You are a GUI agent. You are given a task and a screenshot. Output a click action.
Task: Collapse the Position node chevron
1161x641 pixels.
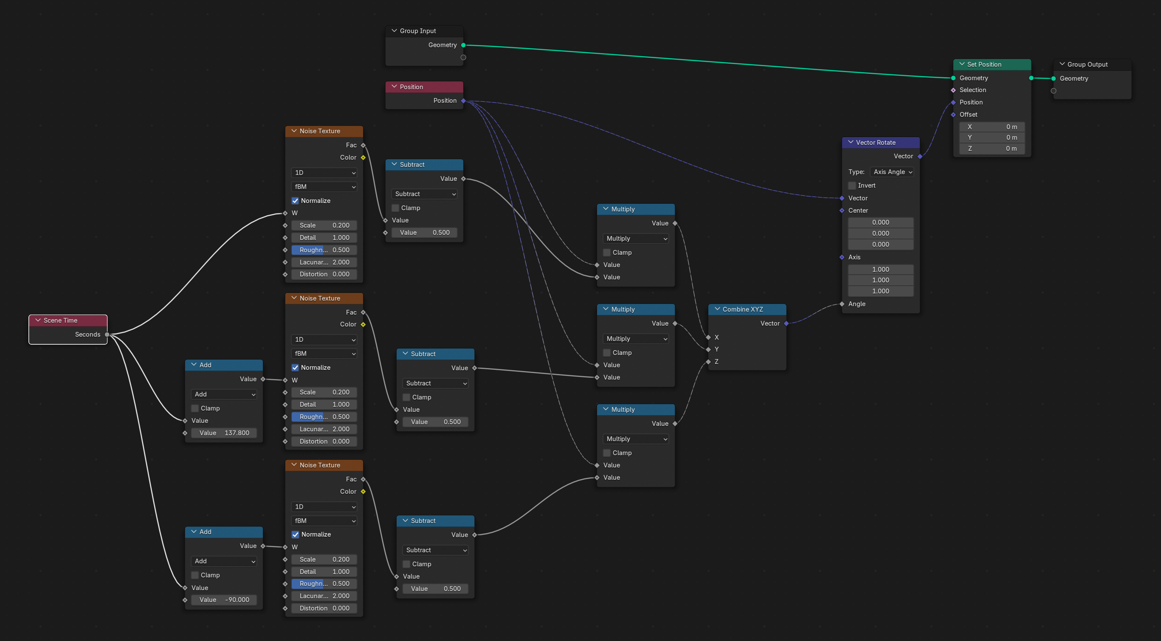click(394, 87)
